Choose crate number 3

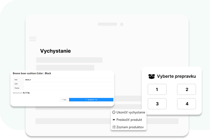[x=157, y=104]
